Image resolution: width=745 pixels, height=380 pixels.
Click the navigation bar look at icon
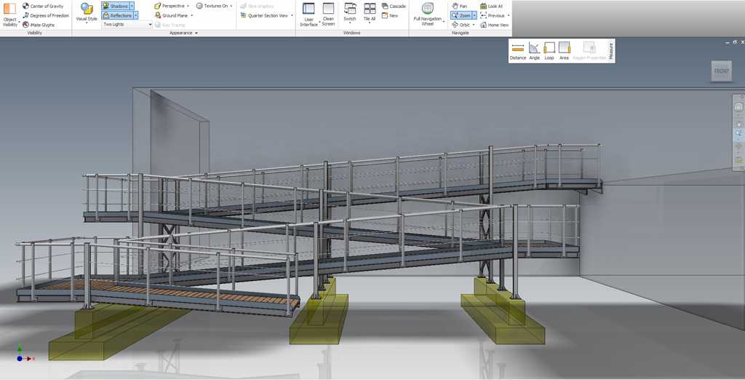click(738, 160)
